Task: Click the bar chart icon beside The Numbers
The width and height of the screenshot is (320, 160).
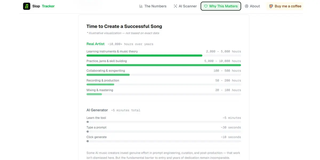Action: (141, 6)
